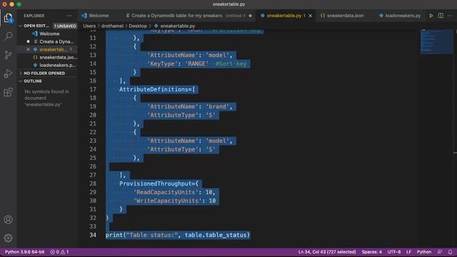Open Explorer Views and More Actions ellipsis
Image resolution: width=457 pixels, height=257 pixels.
(x=69, y=16)
